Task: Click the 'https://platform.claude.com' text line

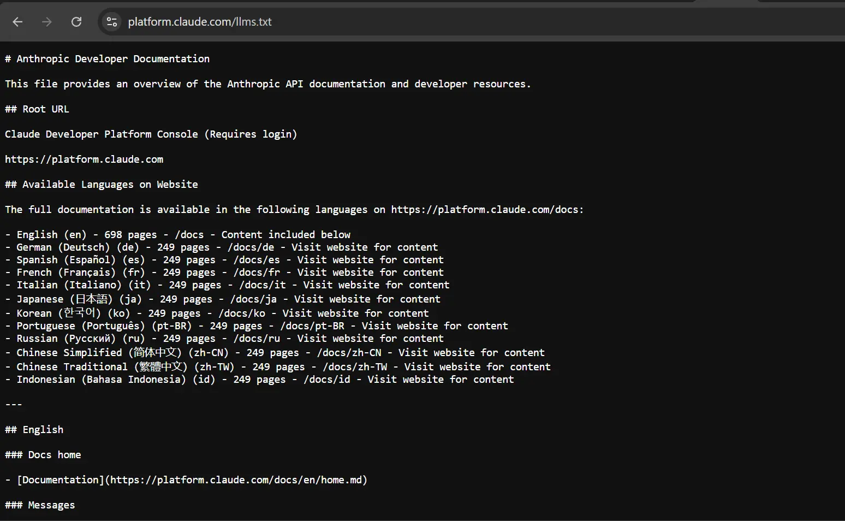Action: [84, 159]
